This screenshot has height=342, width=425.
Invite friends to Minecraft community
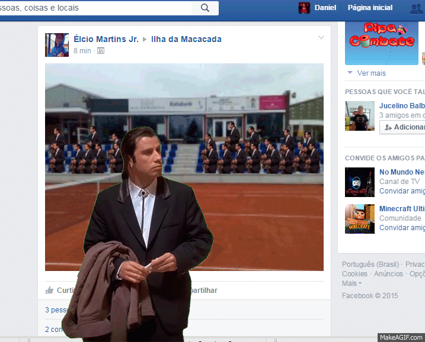(402, 228)
